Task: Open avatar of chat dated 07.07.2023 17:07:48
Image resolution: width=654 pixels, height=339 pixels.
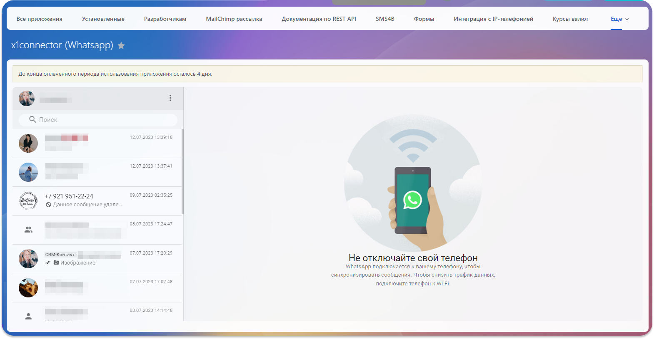Action: 28,288
